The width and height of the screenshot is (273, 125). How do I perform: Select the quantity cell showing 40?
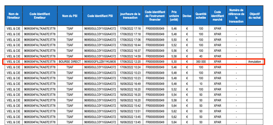pos(201,56)
